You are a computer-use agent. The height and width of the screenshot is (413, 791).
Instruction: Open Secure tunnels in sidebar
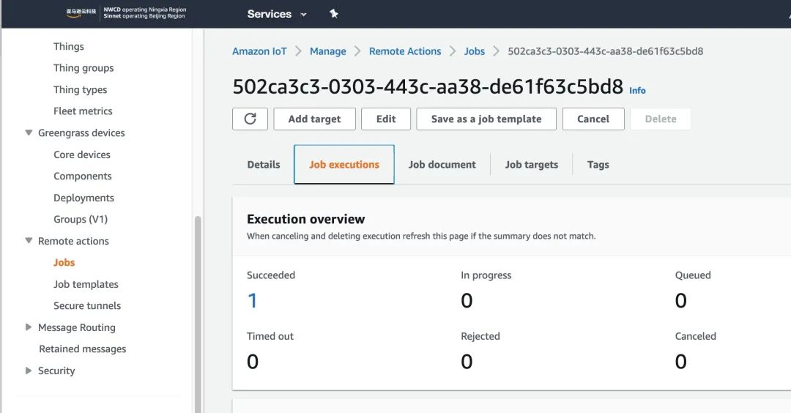coord(87,306)
